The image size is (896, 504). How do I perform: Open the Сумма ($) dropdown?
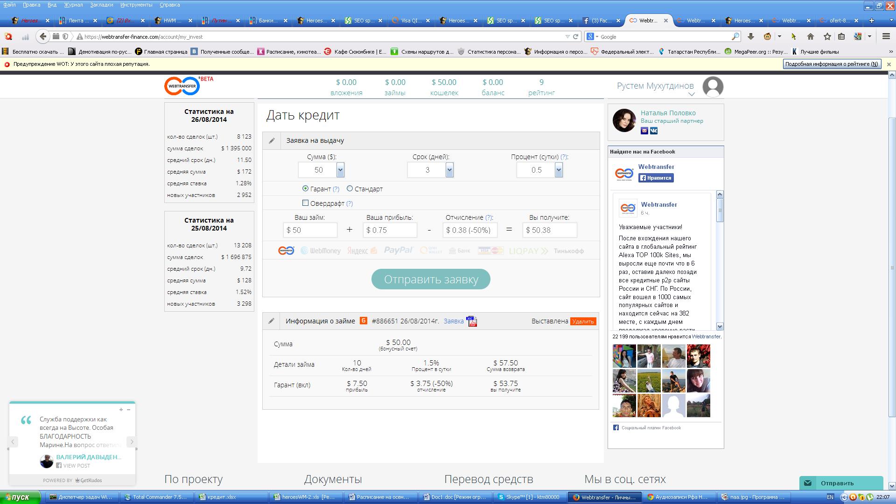pyautogui.click(x=340, y=170)
